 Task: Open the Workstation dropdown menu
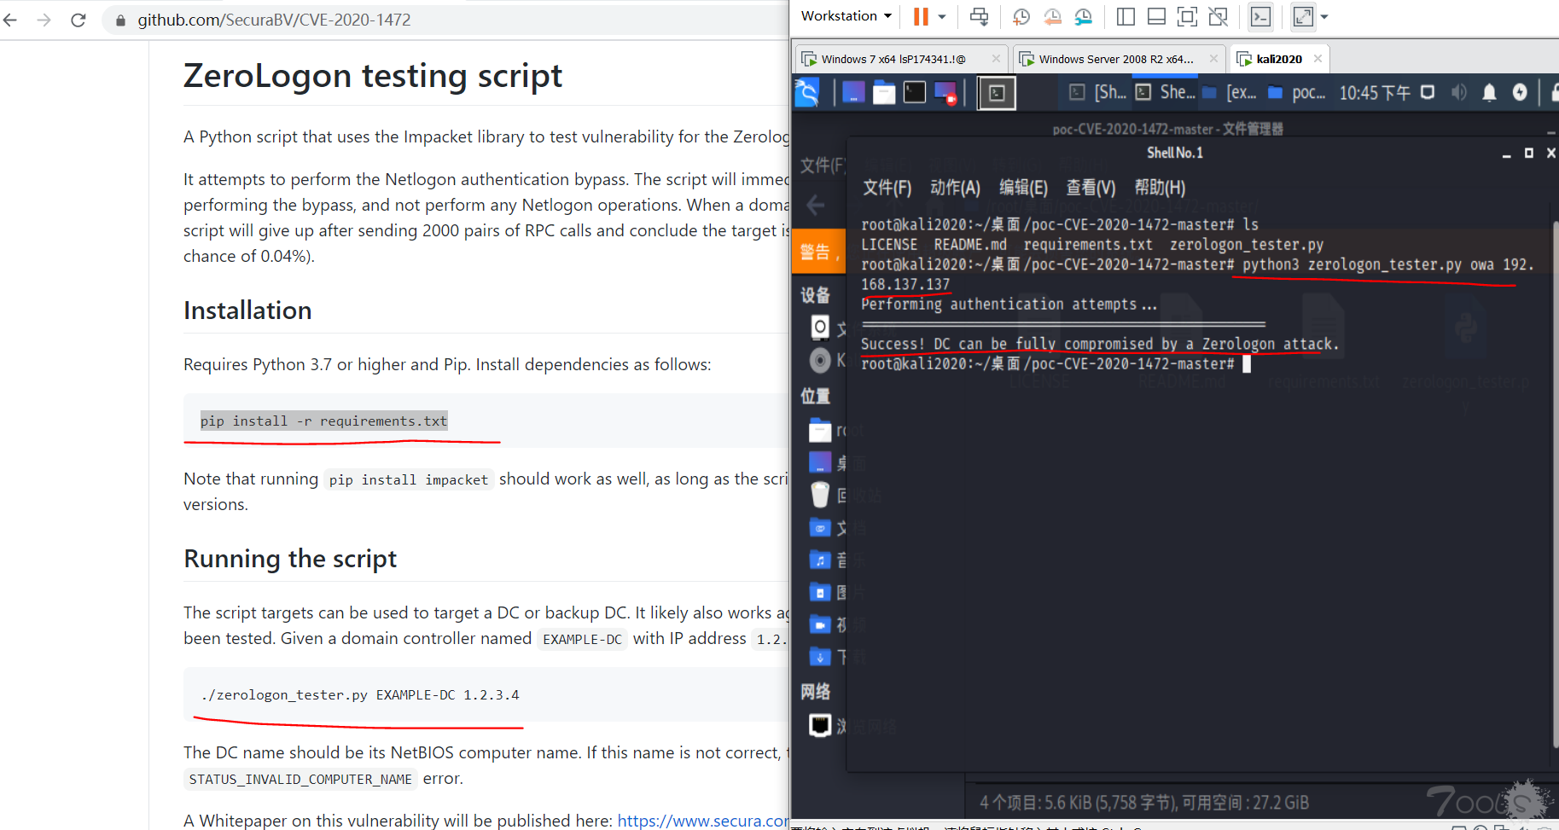(x=846, y=16)
